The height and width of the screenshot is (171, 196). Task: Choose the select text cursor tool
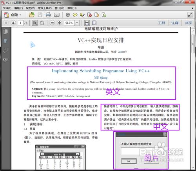34,23
